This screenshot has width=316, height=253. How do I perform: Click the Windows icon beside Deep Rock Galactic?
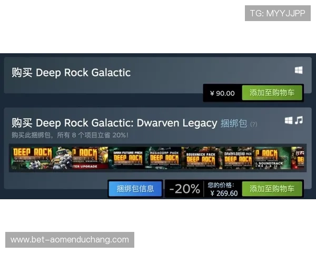click(299, 70)
